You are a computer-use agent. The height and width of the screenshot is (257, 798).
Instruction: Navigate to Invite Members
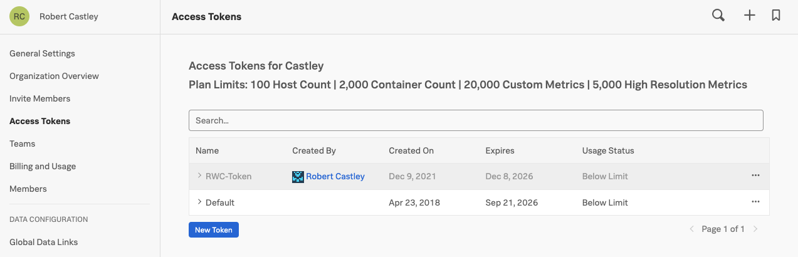39,98
